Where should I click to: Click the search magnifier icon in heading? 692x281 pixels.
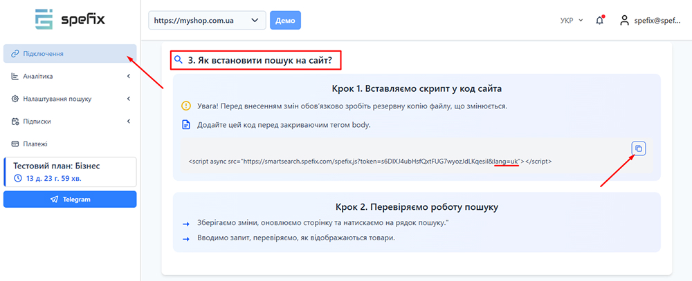coord(179,60)
